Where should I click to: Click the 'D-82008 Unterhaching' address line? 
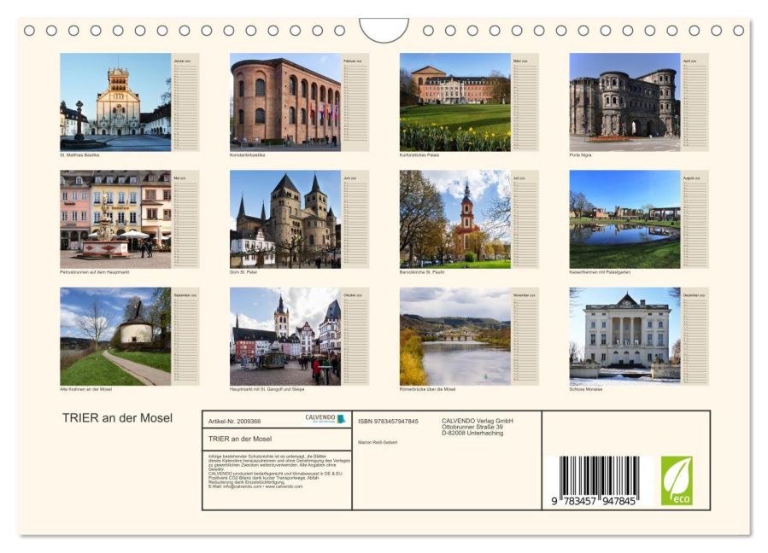pos(472,433)
